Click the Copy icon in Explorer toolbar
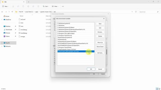 [18, 6]
